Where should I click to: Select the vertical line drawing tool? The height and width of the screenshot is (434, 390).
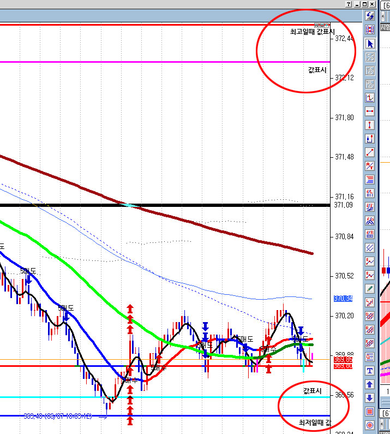[370, 125]
